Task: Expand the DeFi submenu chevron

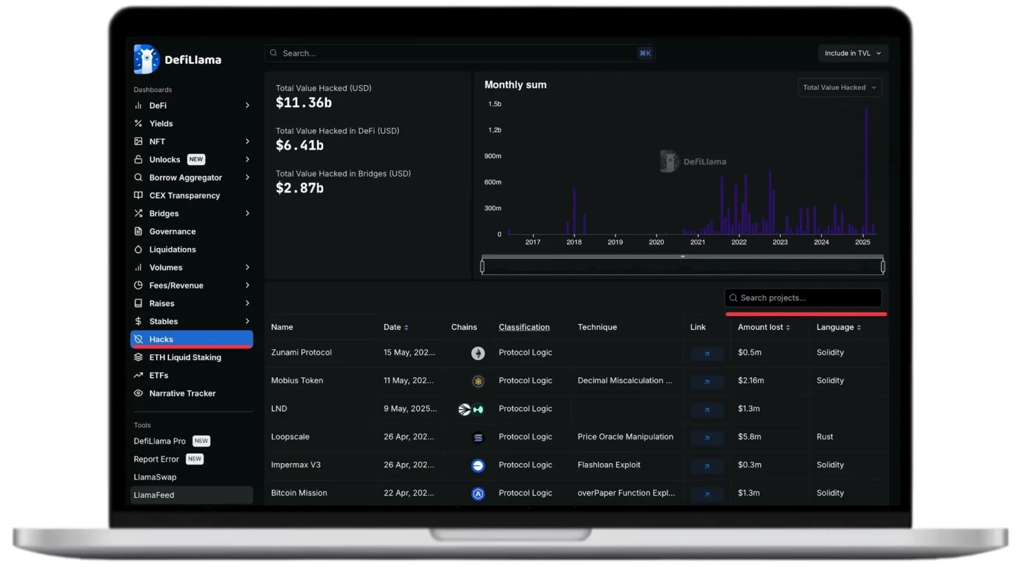Action: [x=247, y=106]
